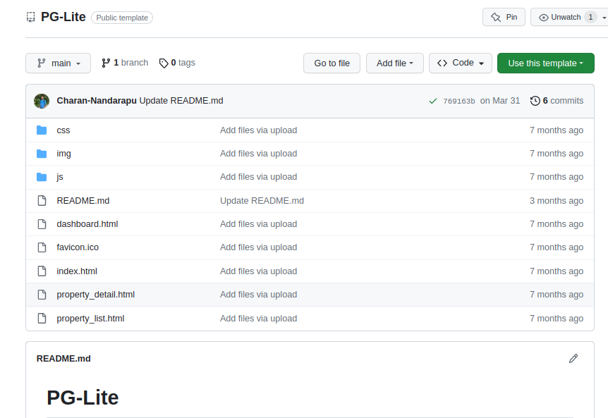
Task: View the 1 branch list
Action: [x=125, y=63]
